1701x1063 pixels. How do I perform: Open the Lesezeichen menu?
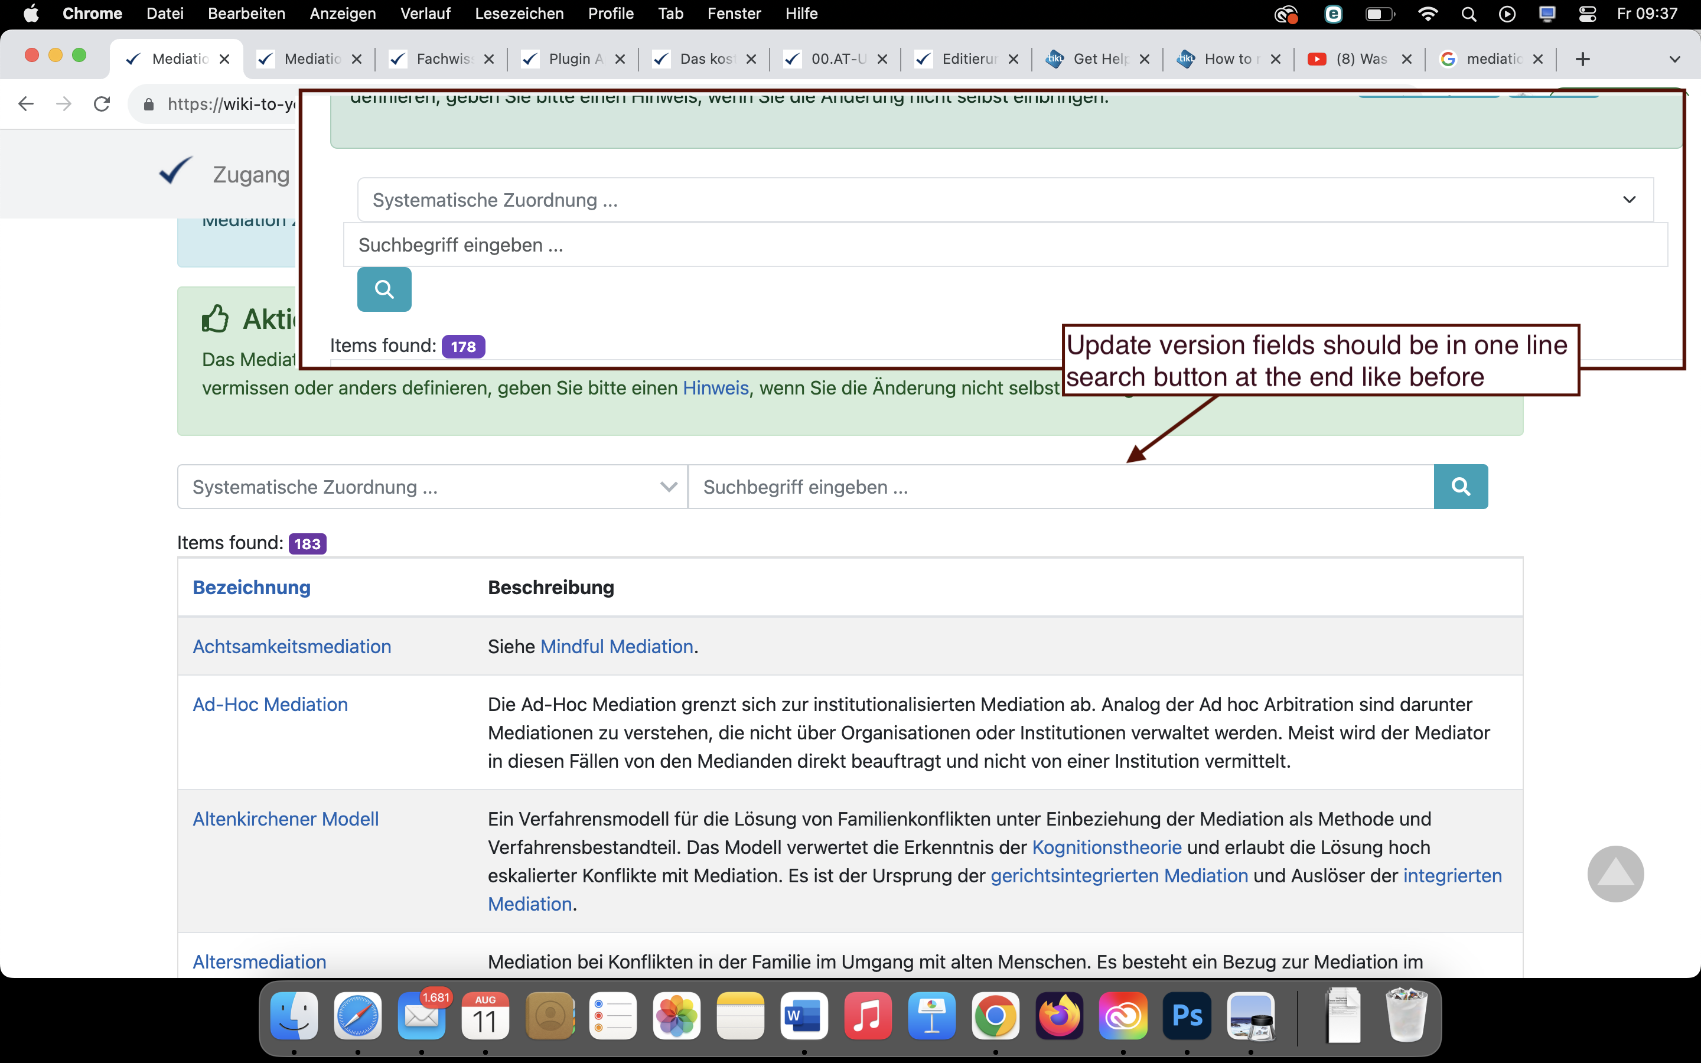pyautogui.click(x=519, y=14)
